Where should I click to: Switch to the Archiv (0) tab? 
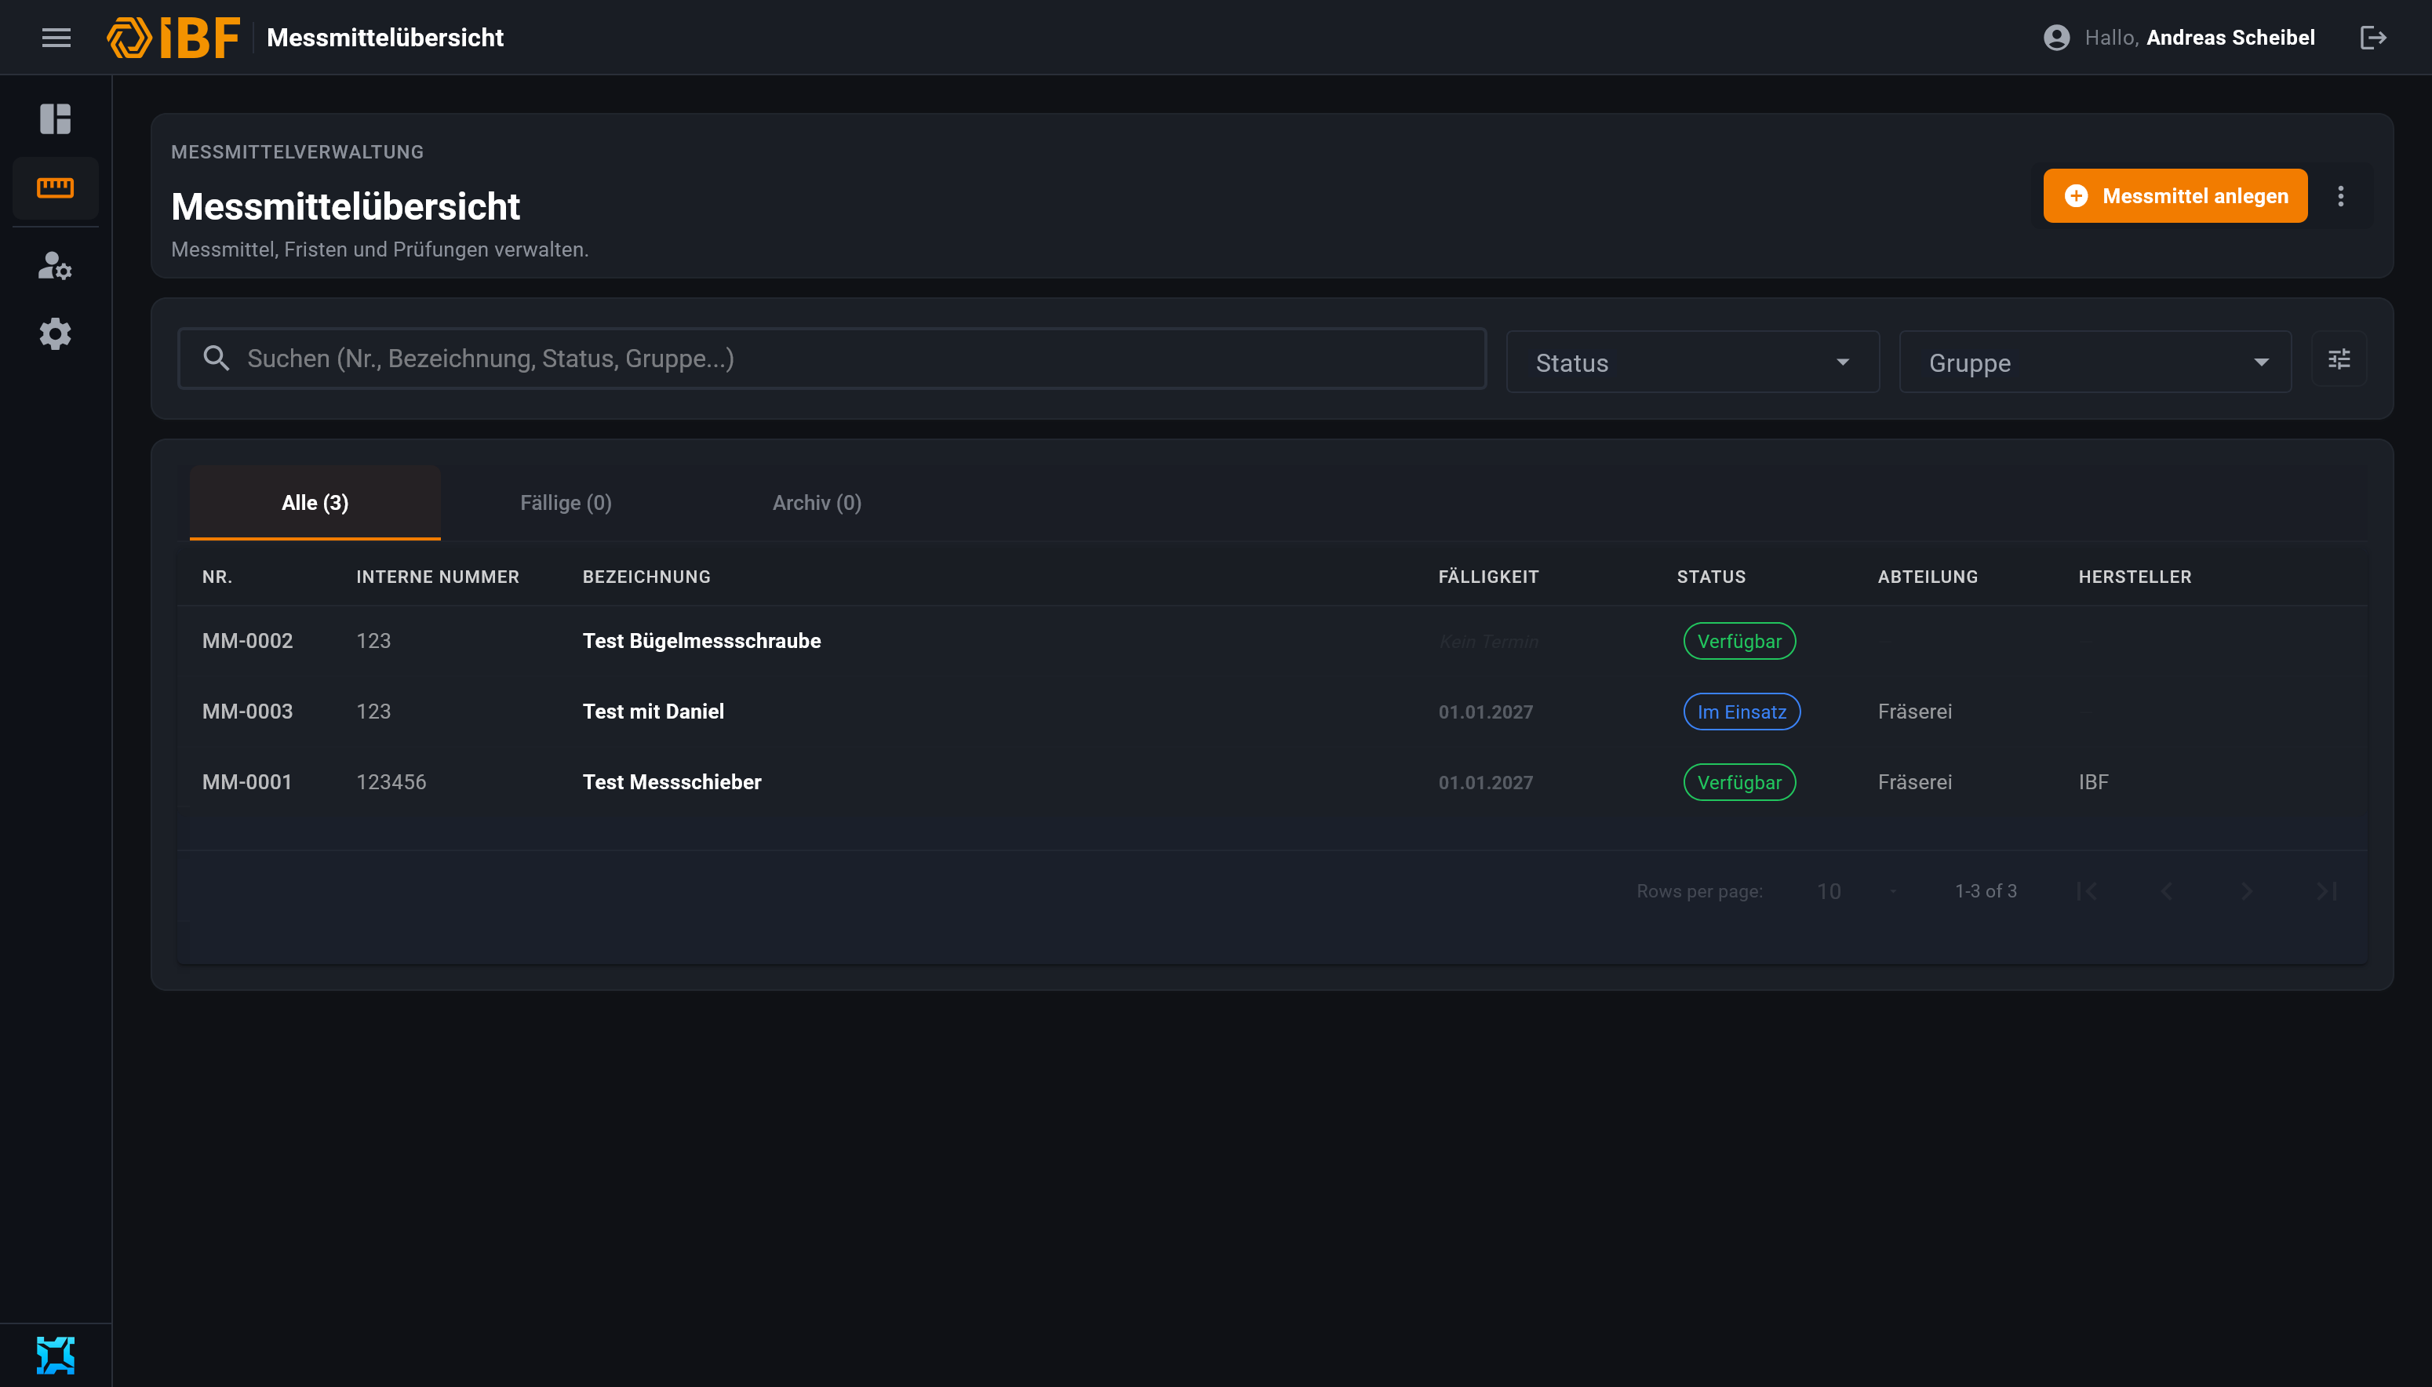coord(817,503)
